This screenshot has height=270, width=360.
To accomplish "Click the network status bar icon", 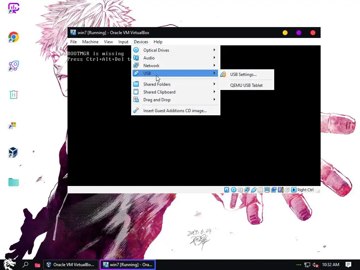I will (x=247, y=190).
